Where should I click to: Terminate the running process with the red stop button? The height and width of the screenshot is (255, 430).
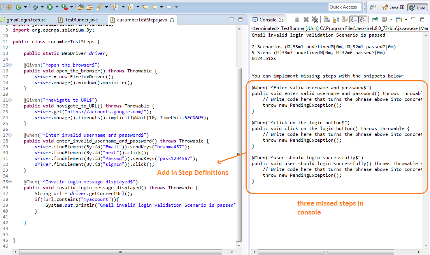click(x=297, y=19)
